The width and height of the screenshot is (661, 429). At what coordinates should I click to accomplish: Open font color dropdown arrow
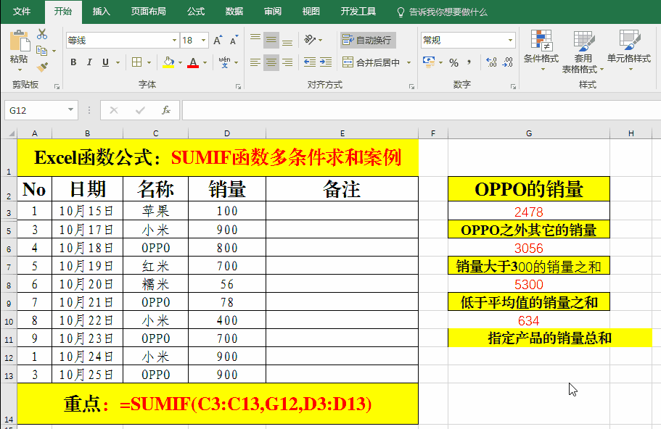[205, 63]
